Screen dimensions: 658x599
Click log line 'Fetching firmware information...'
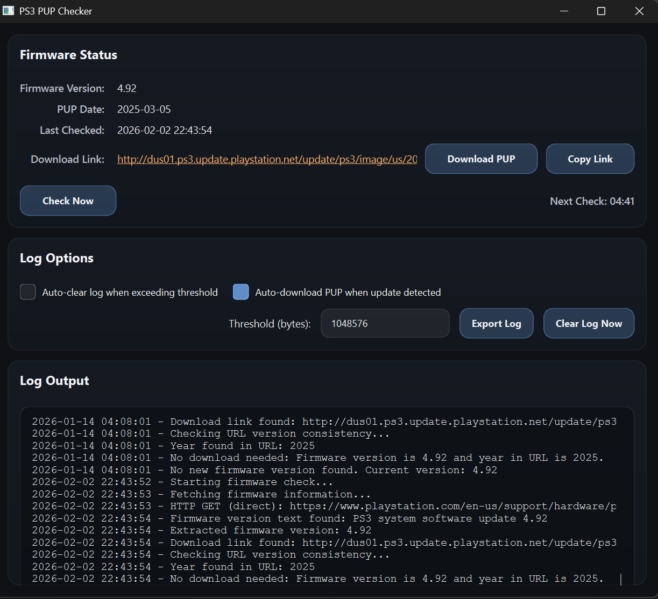coord(201,494)
